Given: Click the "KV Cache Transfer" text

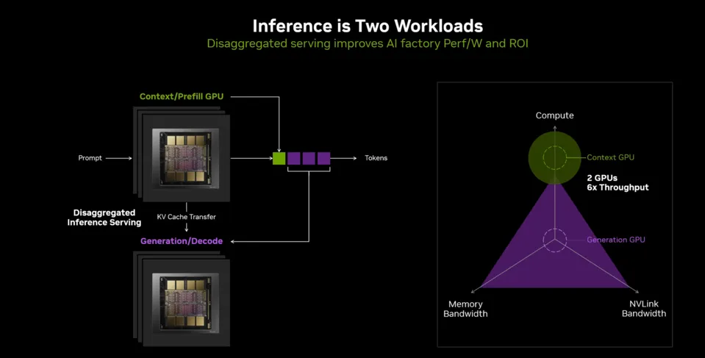Looking at the screenshot, I should click(x=187, y=217).
